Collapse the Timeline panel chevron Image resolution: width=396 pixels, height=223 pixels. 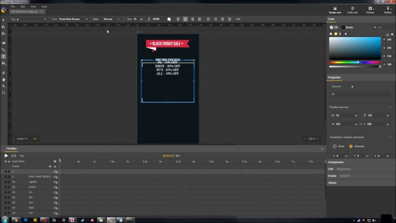[x=322, y=149]
